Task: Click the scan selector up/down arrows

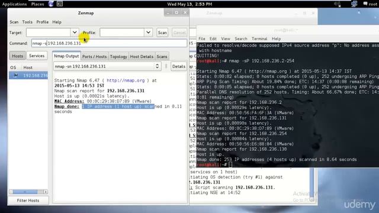Action: pos(157,66)
